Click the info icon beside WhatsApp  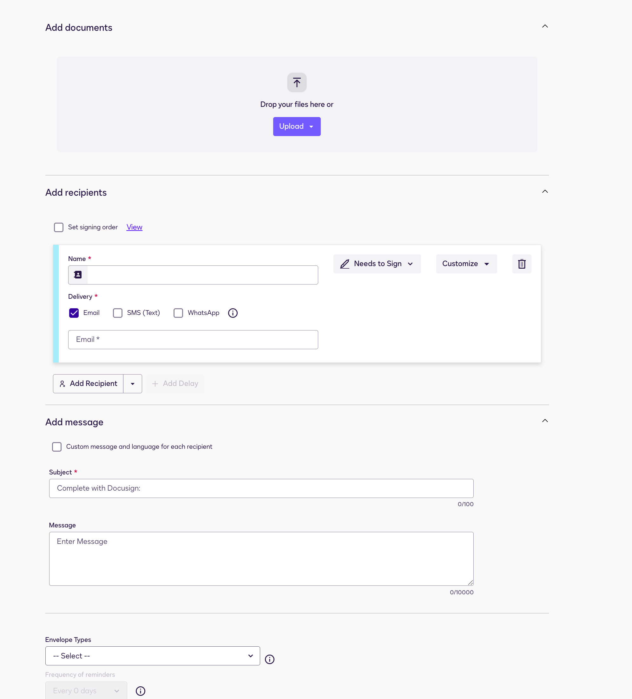(233, 313)
